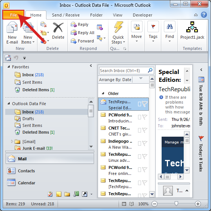This screenshot has width=211, height=211.
Task: Collapse the Favorites group
Action: (x=9, y=66)
